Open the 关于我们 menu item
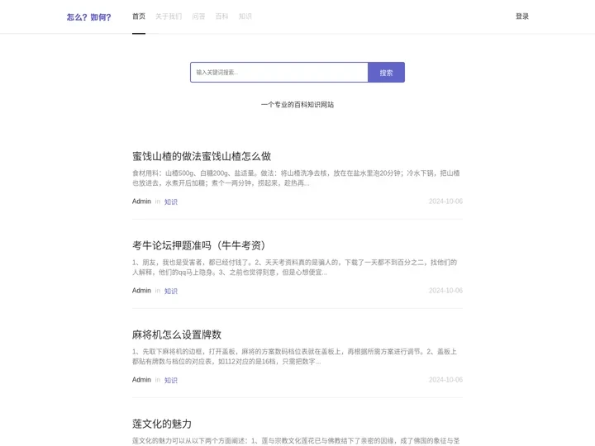Screen dimensions: 595x446 pyautogui.click(x=169, y=17)
